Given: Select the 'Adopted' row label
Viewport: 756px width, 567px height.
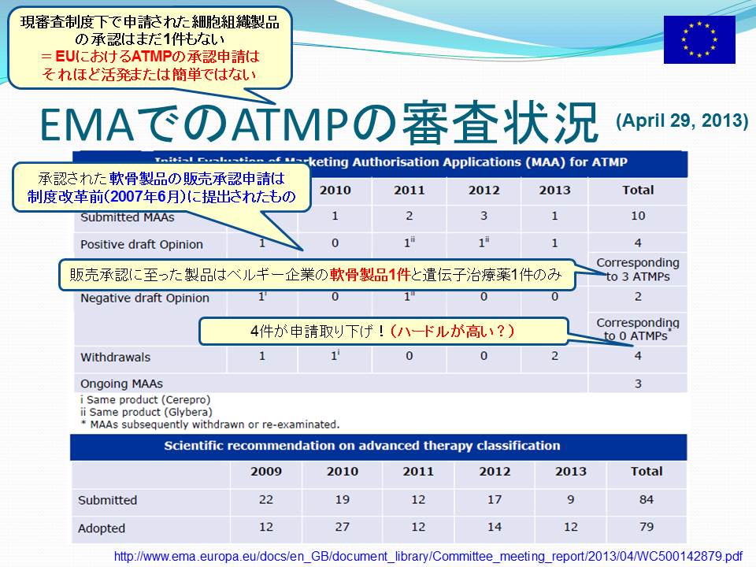Looking at the screenshot, I should click(102, 528).
